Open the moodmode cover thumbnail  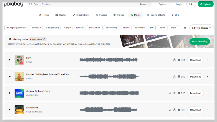coord(19,93)
